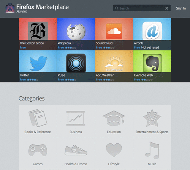Open Entertainment & Sports category

pyautogui.click(x=152, y=121)
